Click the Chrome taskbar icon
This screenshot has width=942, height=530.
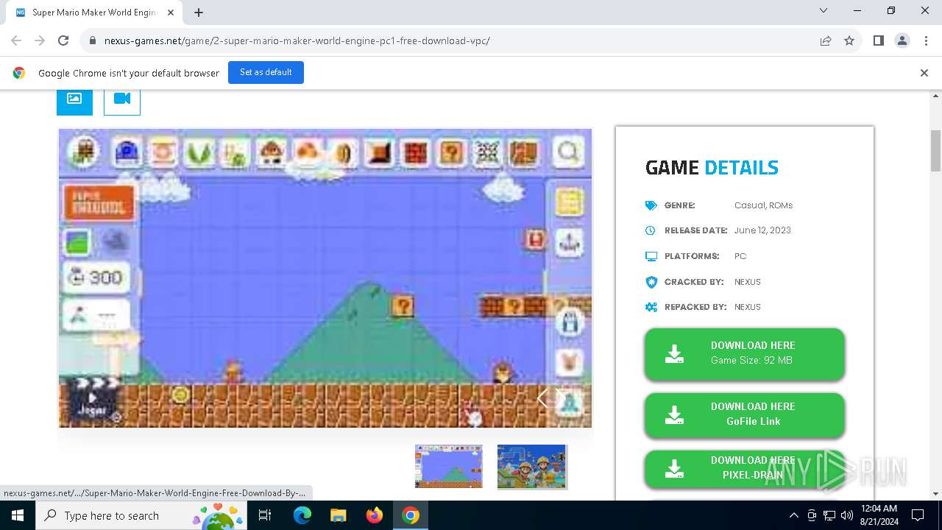pyautogui.click(x=411, y=515)
